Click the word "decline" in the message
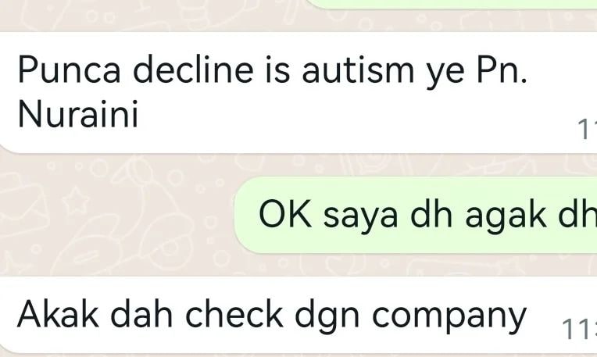597x357 pixels. tap(193, 69)
